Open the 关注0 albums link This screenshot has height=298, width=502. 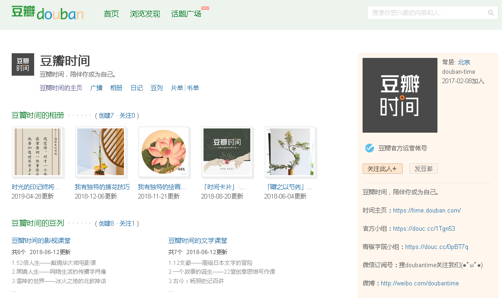click(127, 115)
